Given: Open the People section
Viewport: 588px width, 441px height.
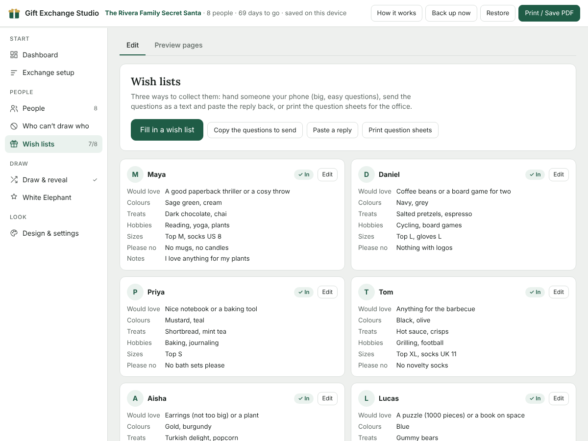Looking at the screenshot, I should click(54, 108).
